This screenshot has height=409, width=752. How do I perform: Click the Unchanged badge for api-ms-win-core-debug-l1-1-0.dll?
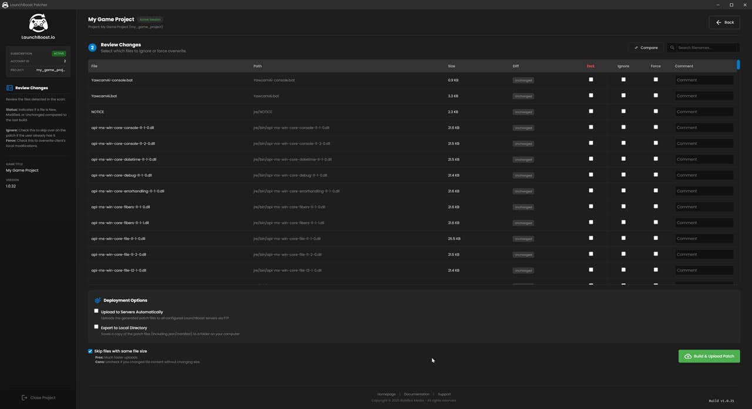tap(523, 175)
